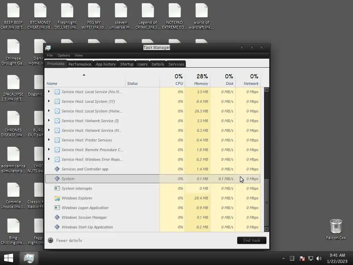
Task: Click the Action Center flag tray icon
Action: pyautogui.click(x=302, y=258)
